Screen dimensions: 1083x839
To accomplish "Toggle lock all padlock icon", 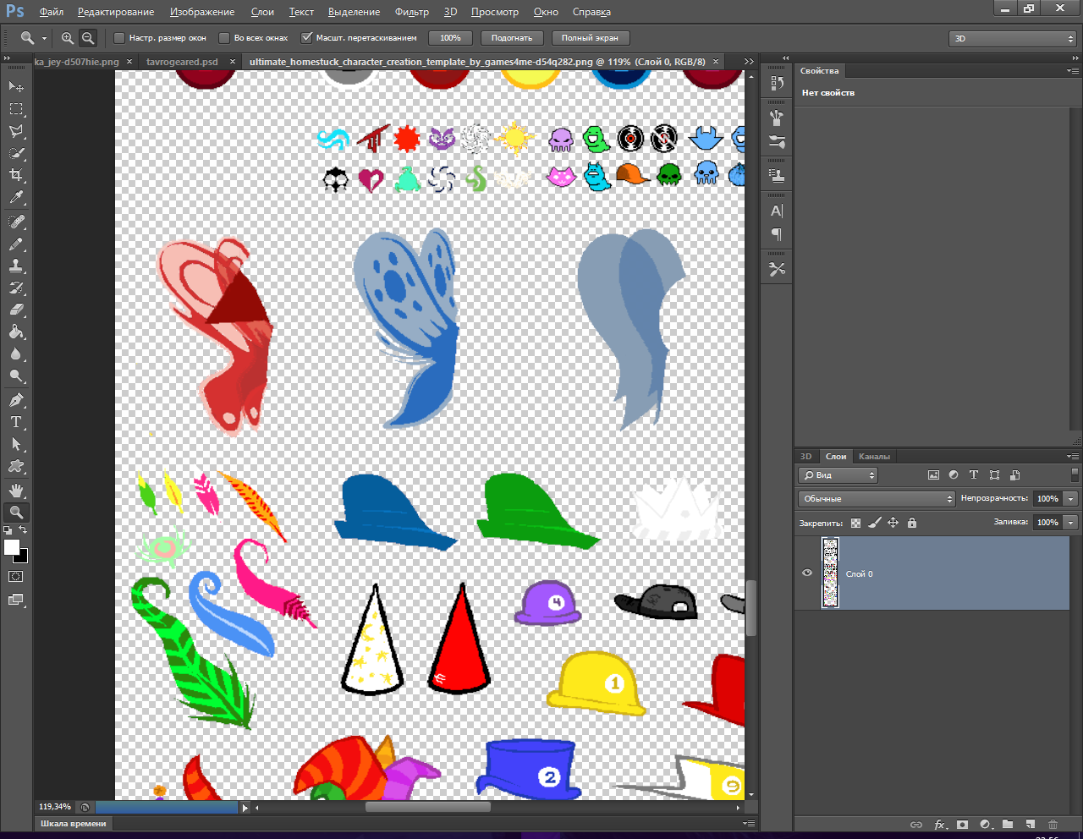I will click(x=912, y=523).
